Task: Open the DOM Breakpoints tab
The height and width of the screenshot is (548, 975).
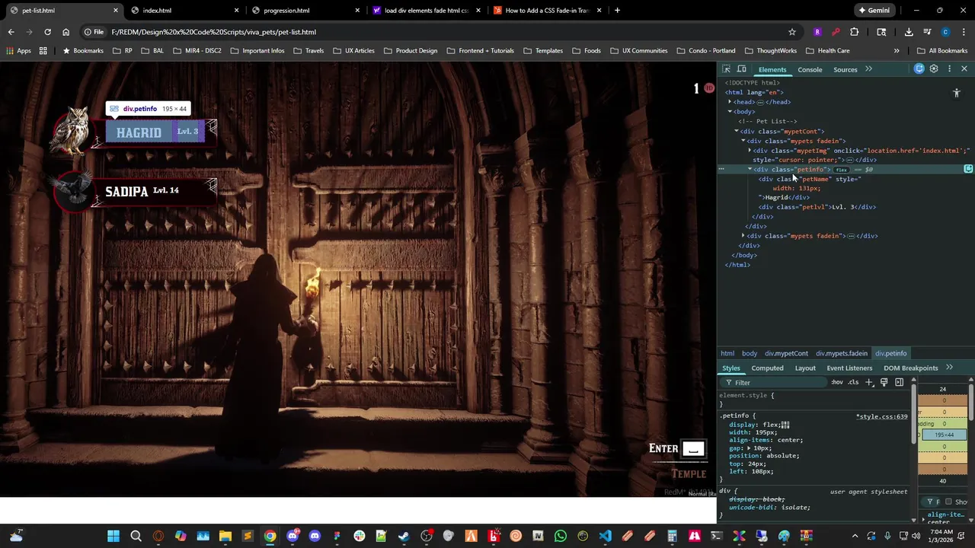Action: 910,368
